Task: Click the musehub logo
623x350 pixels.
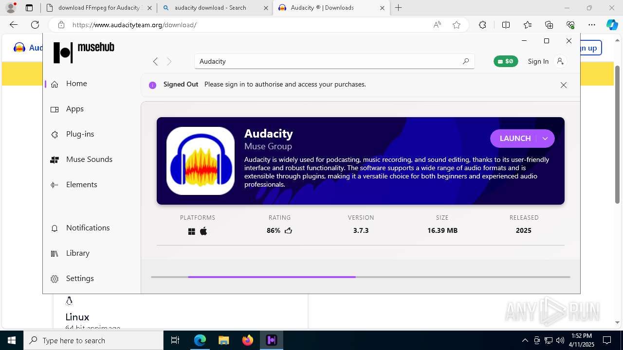Action: (x=84, y=52)
